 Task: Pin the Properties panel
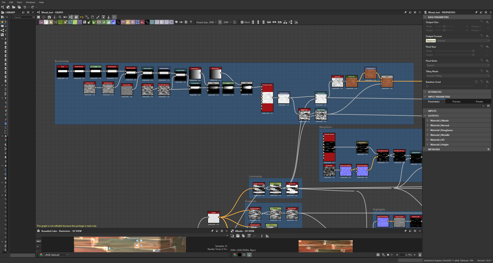pyautogui.click(x=476, y=12)
